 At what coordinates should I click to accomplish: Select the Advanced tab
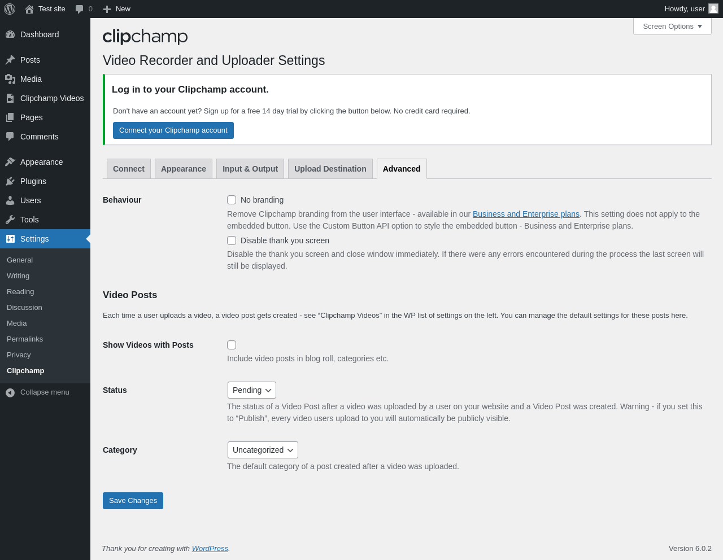click(402, 169)
